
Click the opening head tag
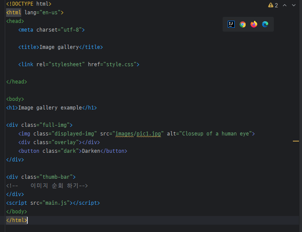[15, 21]
